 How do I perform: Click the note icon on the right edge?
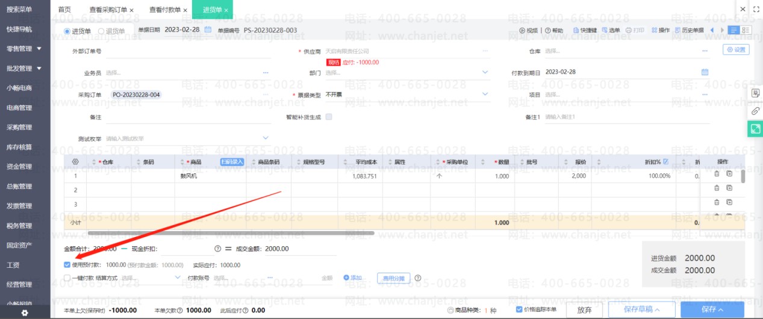[x=755, y=94]
